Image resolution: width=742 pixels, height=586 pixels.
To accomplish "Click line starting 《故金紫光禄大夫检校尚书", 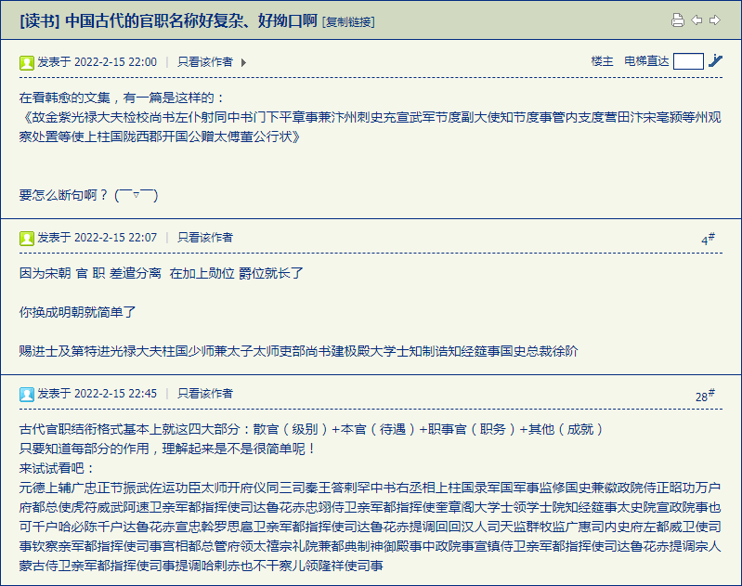I will [x=371, y=117].
